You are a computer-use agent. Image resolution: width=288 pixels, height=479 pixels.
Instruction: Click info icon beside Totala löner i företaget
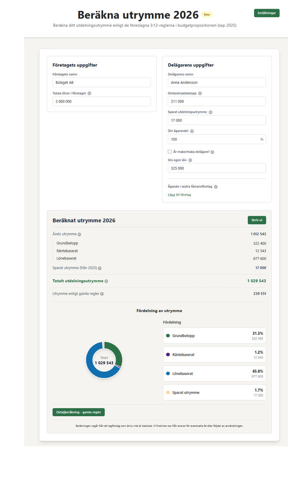(89, 93)
